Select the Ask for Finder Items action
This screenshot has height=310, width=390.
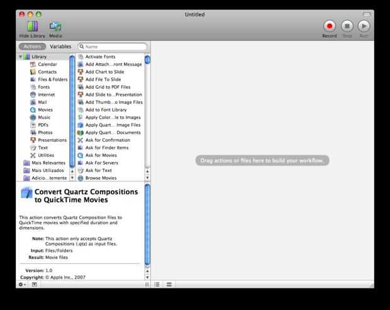pos(110,148)
